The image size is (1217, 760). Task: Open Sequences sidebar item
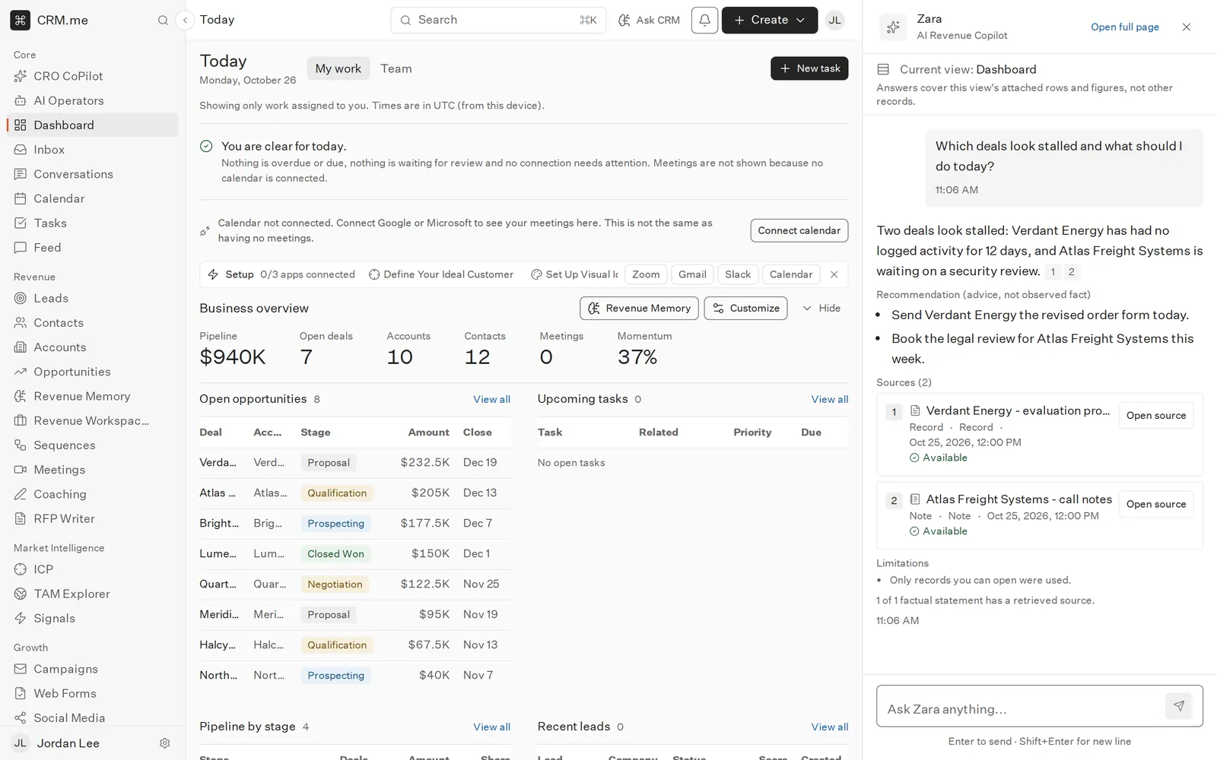click(x=93, y=445)
